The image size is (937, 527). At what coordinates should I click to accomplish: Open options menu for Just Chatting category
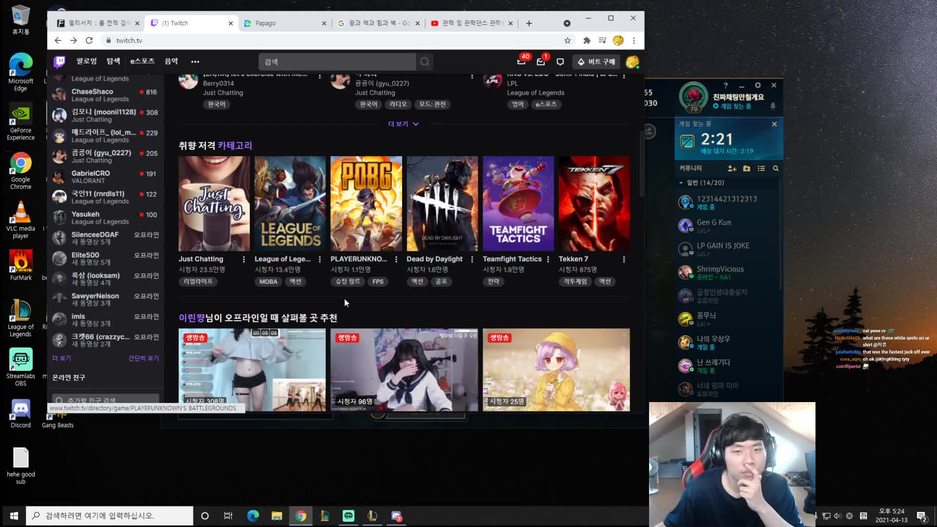tap(244, 259)
